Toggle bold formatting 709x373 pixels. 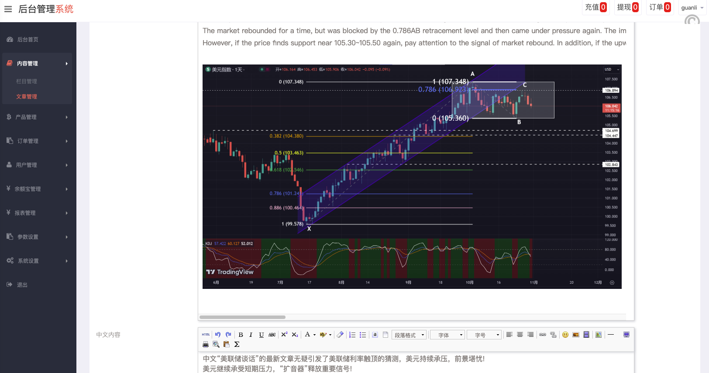pos(241,335)
